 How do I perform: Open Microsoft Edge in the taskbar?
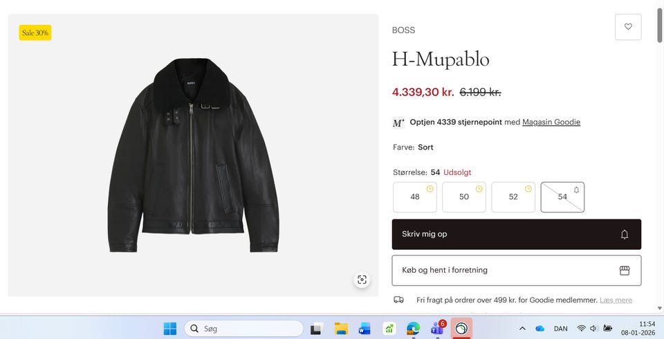coord(413,329)
